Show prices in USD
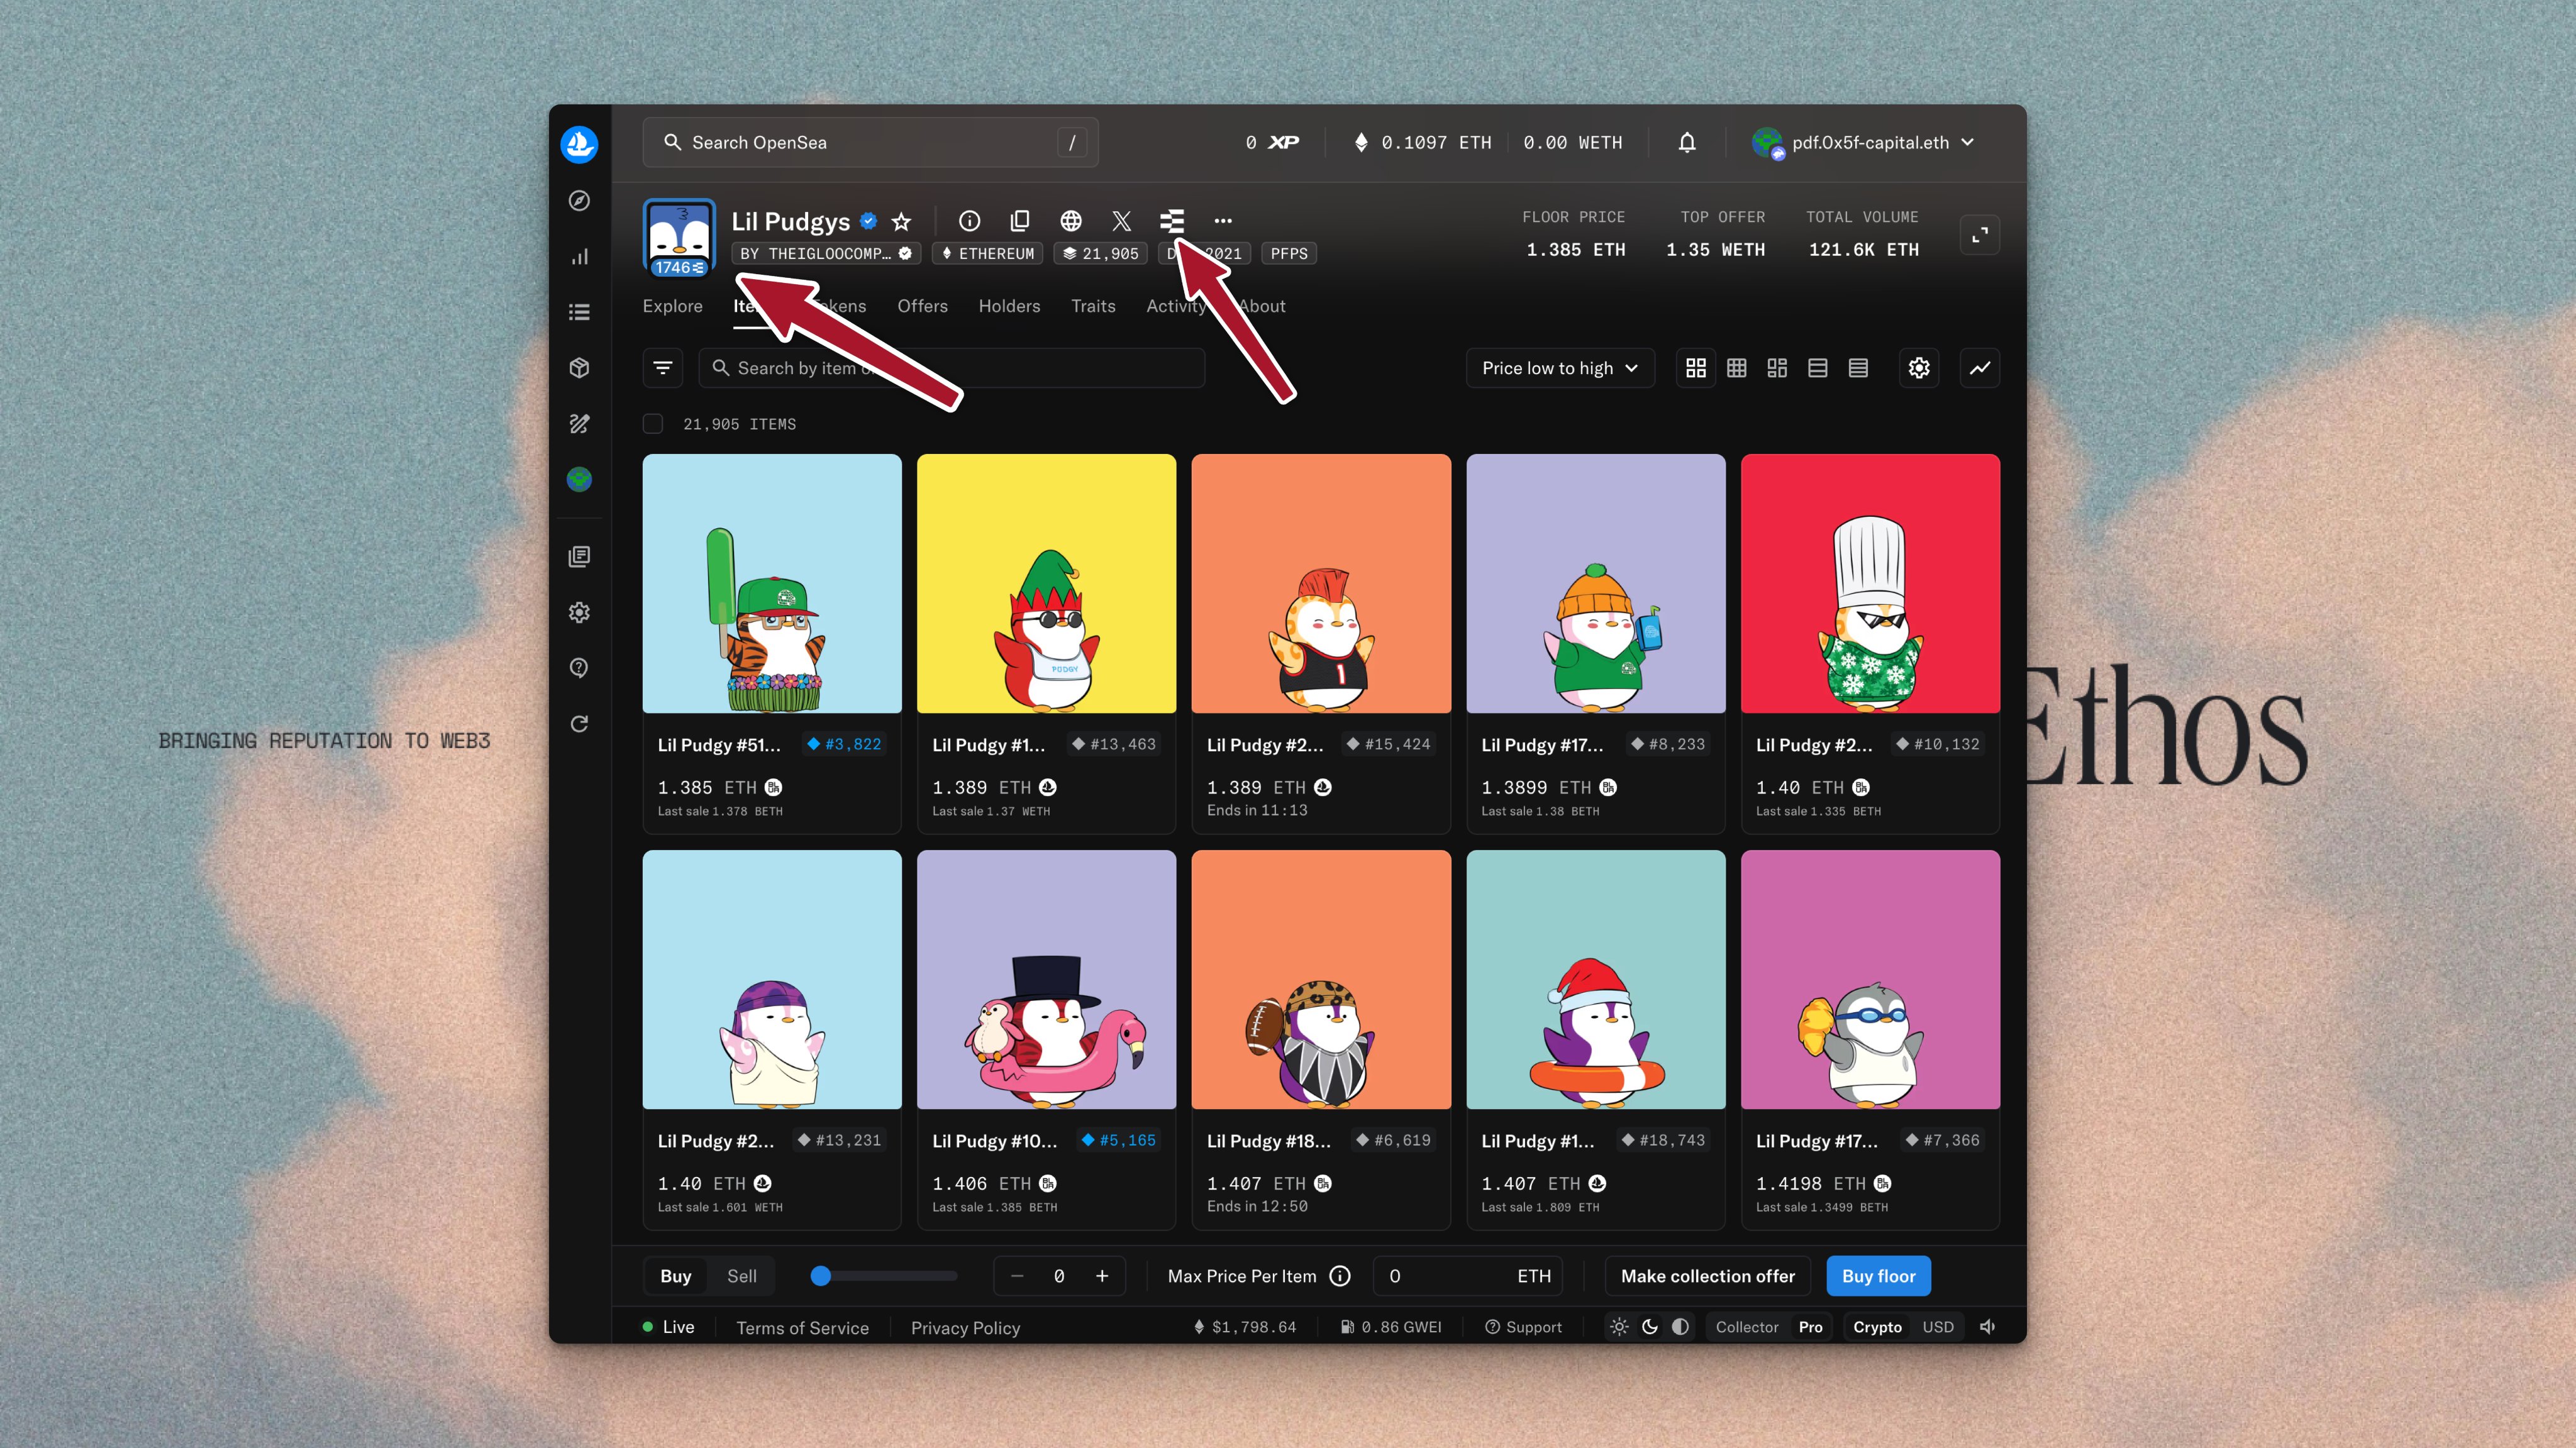 point(1938,1327)
